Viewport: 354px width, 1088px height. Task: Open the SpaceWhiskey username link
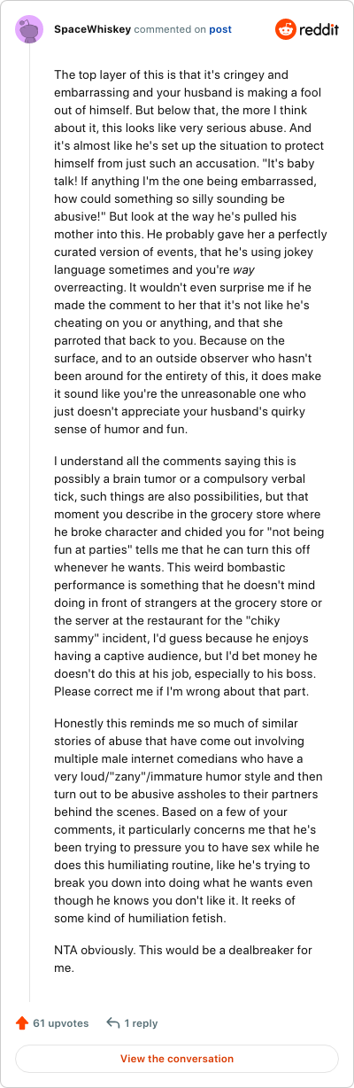pos(92,29)
